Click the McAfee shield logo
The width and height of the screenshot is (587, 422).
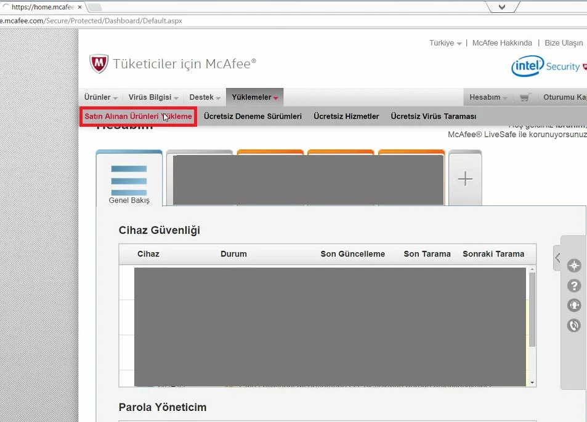point(99,63)
